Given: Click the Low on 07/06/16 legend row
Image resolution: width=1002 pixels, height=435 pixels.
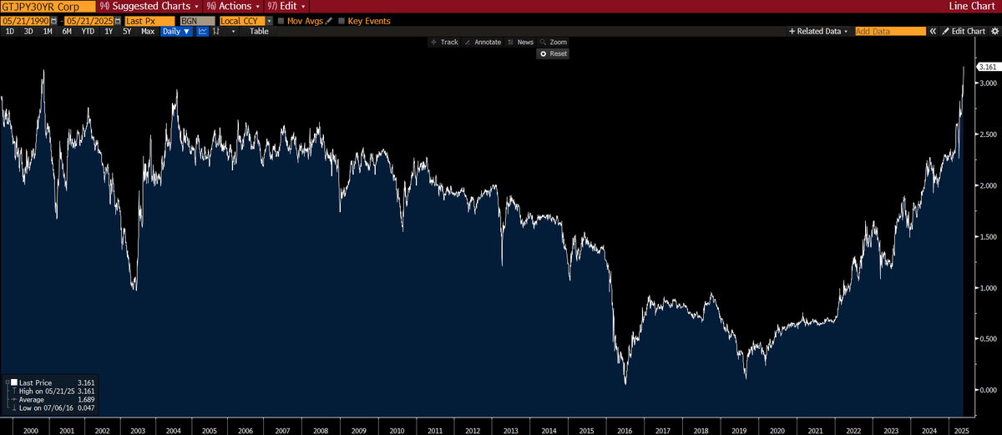Looking at the screenshot, I should [53, 407].
